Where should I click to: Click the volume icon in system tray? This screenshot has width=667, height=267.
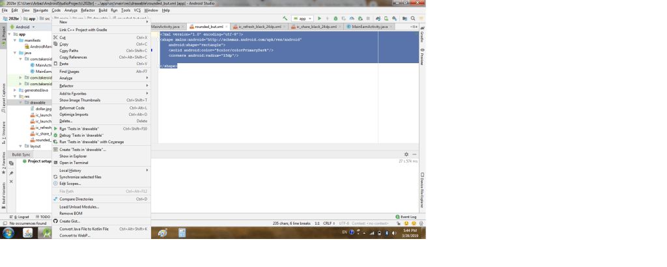[394, 233]
